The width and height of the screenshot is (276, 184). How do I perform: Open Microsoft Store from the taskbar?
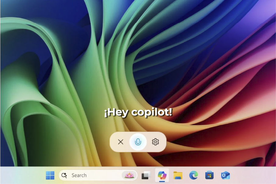click(209, 175)
